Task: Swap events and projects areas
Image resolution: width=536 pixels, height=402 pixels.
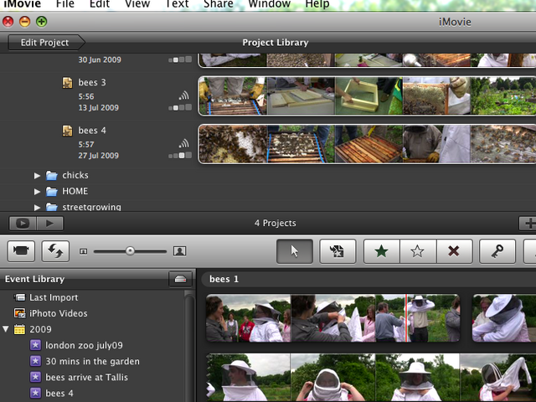Action: click(55, 251)
